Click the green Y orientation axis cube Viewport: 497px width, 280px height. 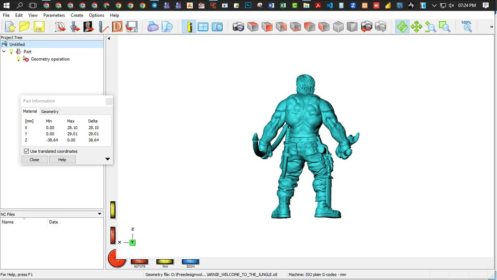(x=133, y=242)
